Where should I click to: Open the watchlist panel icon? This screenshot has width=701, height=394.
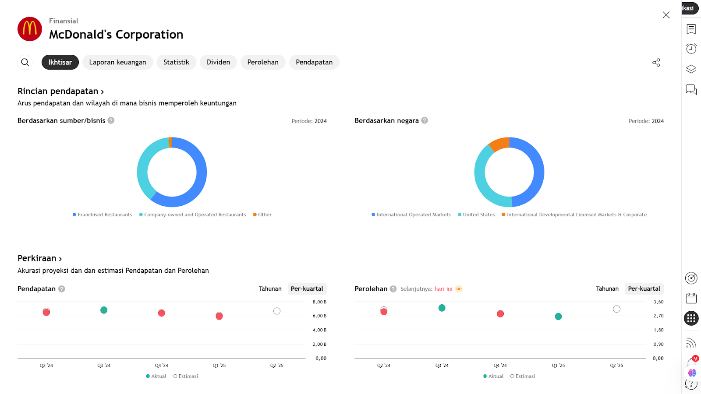tap(691, 29)
